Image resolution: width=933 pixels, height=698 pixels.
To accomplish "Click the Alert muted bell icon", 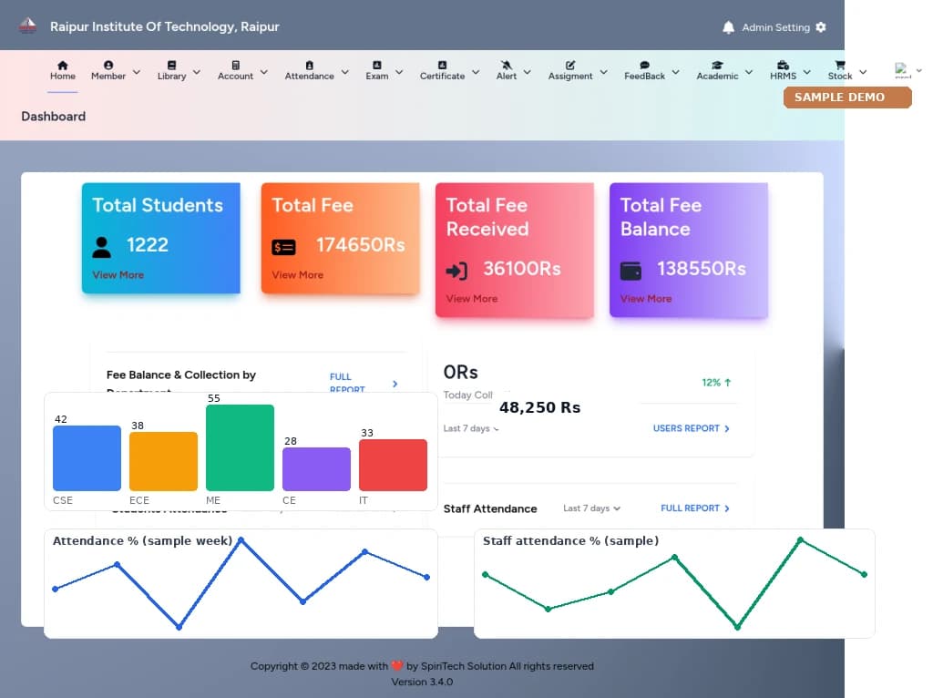I will pyautogui.click(x=507, y=65).
